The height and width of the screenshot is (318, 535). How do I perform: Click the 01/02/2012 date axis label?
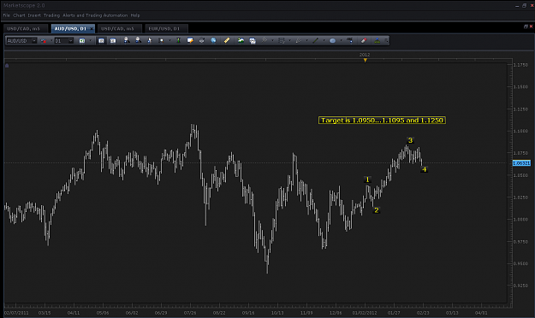coord(365,313)
